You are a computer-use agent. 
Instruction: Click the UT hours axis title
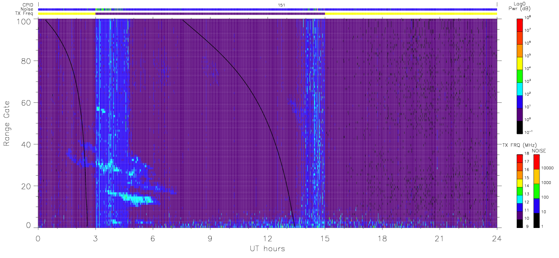[x=267, y=249]
